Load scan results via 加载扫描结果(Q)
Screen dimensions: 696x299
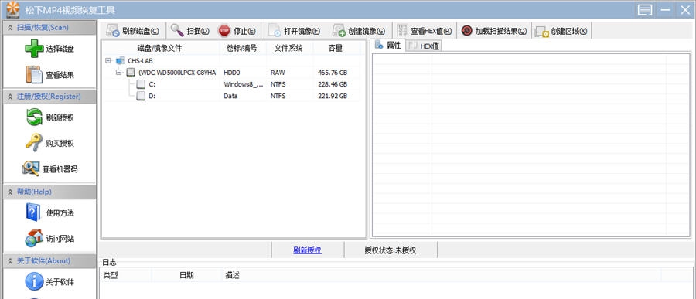(x=494, y=31)
